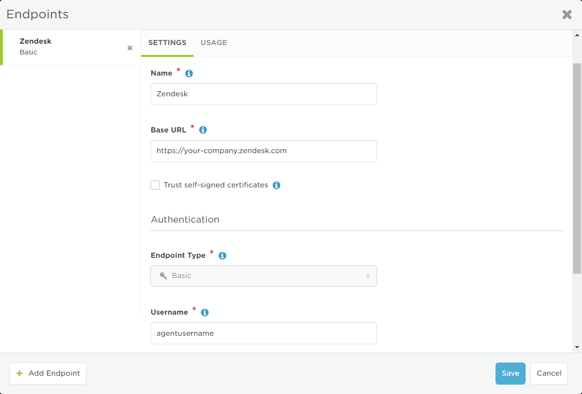582x394 pixels.
Task: Click the plus icon on Add Endpoint
Action: click(19, 373)
